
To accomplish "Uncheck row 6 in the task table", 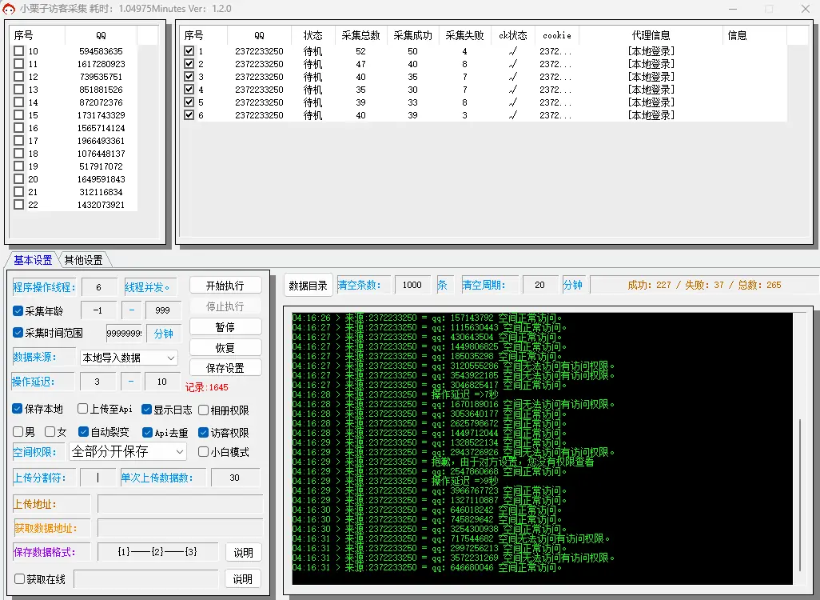I will pyautogui.click(x=189, y=115).
